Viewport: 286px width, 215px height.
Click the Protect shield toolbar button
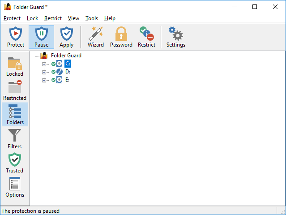(x=16, y=37)
